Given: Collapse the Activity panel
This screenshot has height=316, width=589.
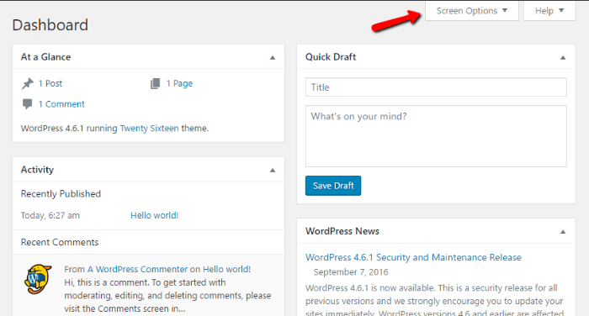Looking at the screenshot, I should pyautogui.click(x=273, y=170).
